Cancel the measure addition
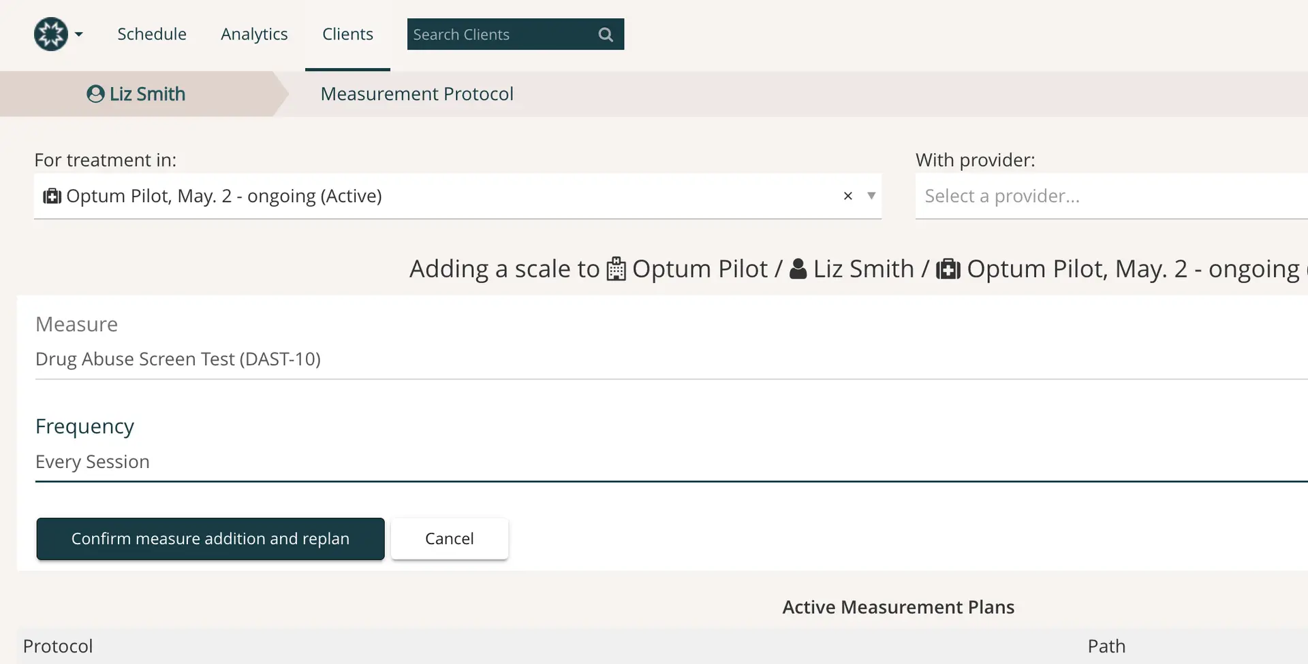This screenshot has height=664, width=1308. point(449,539)
